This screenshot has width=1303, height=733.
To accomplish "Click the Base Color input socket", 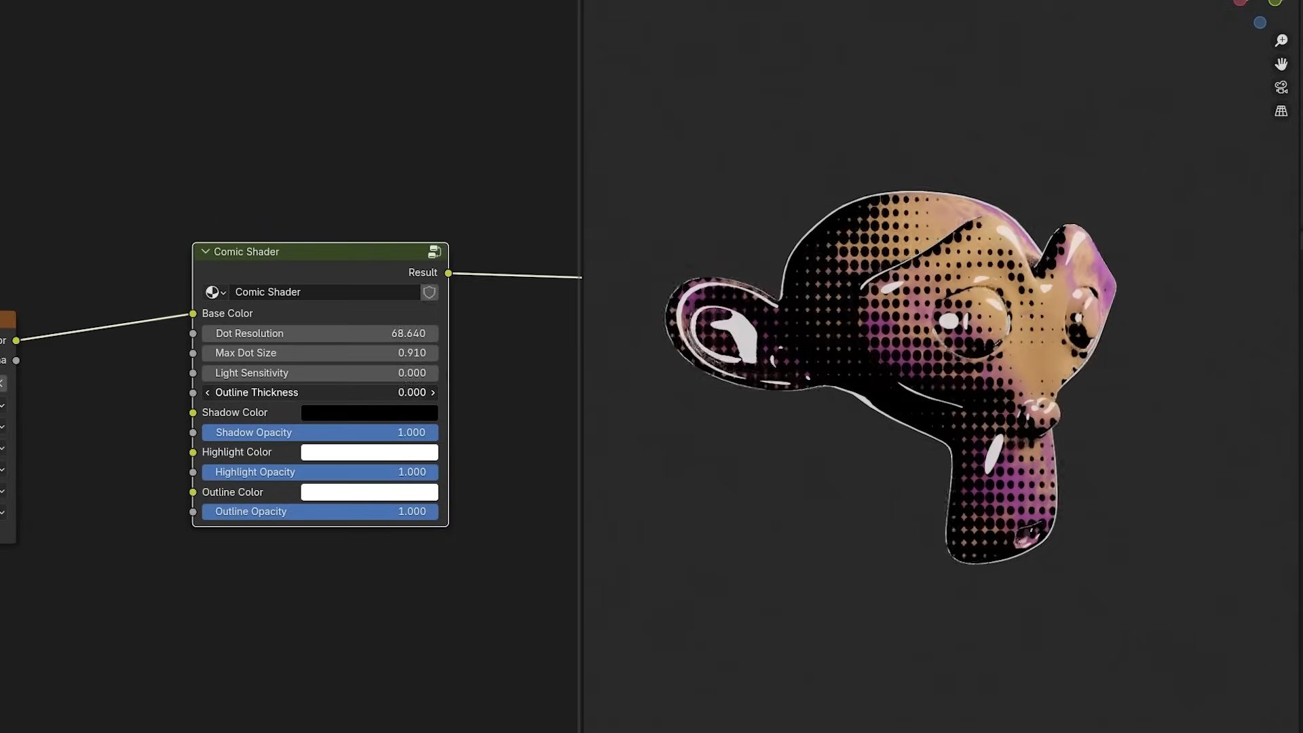I will (x=193, y=314).
